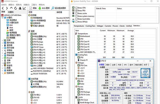Screen dimensions: 160x104
Task: Switch to the 测试分数 tab in CPU-Z
Action: [x=138, y=65]
